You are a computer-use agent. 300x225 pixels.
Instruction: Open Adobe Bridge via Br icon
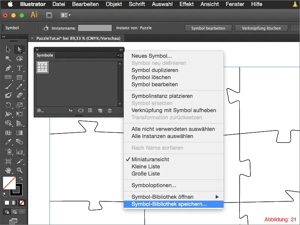(49, 15)
